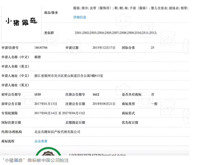Click the agency name 北京共腾知识产权代理有限公司
Screen dimensions: 197x165
point(57,132)
